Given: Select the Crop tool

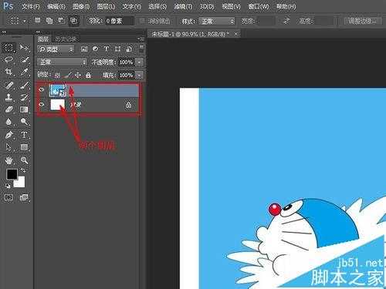Looking at the screenshot, I should [x=8, y=72].
